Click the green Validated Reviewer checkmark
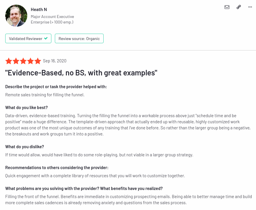Viewport: 256px width, 210px height. pyautogui.click(x=46, y=38)
